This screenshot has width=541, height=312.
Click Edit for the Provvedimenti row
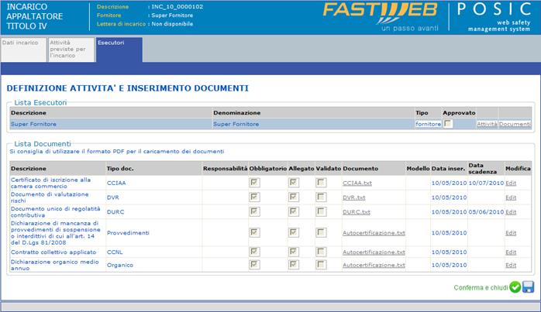511,233
